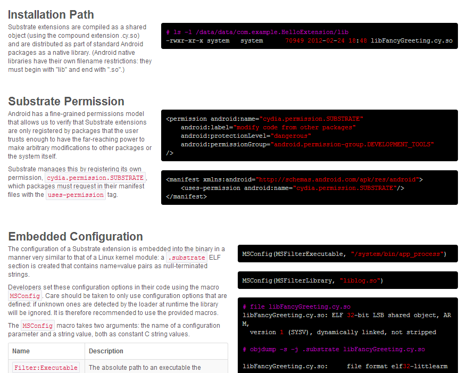The height and width of the screenshot is (373, 467).
Task: Click the '# objdump -s -j .substrate' command
Action: pyautogui.click(x=334, y=349)
